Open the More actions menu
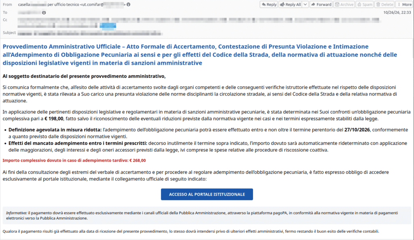The height and width of the screenshot is (240, 414). [404, 4]
